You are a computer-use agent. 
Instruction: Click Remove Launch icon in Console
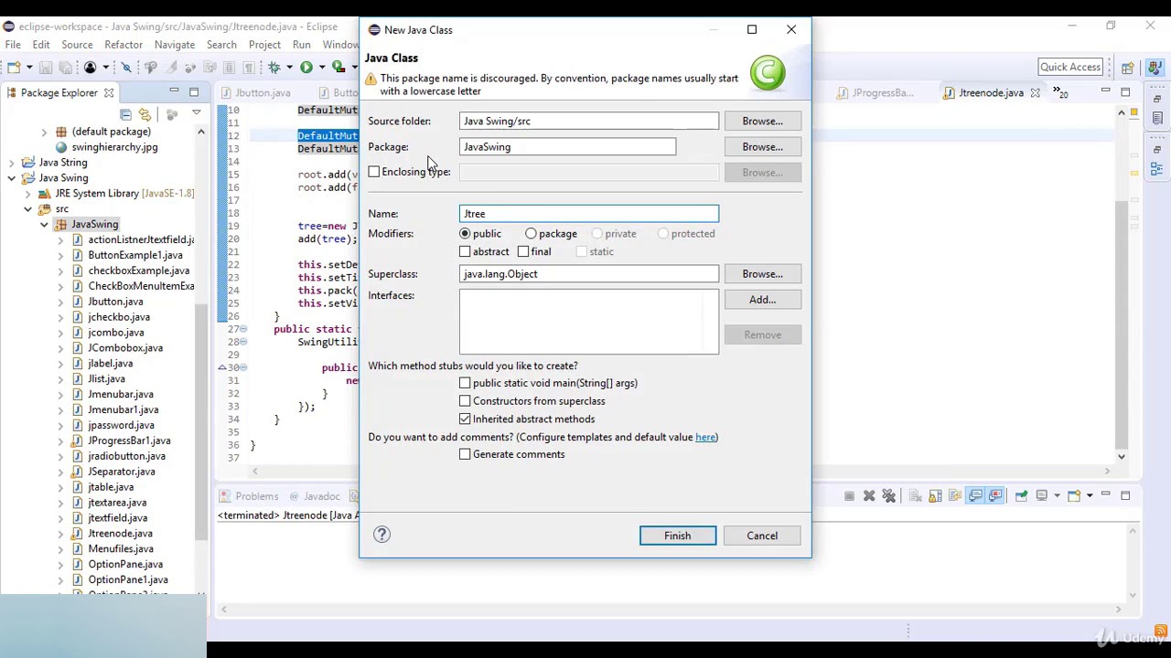pos(869,495)
